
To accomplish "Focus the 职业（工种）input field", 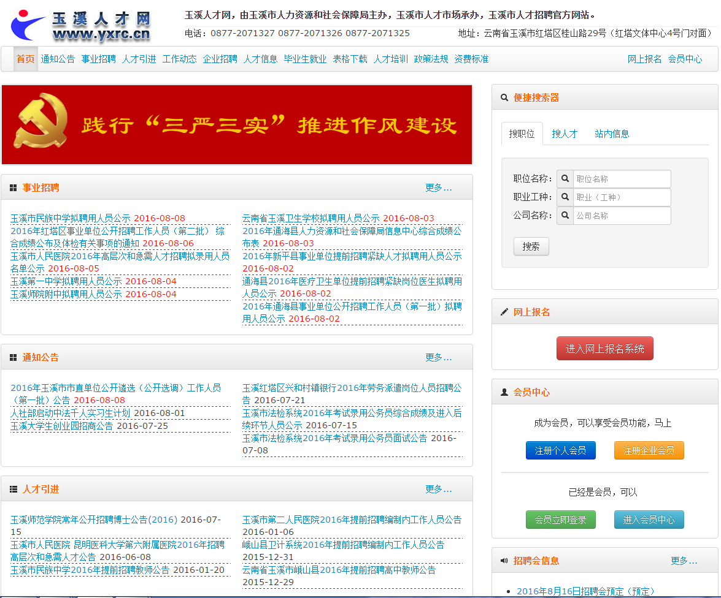I will 622,197.
